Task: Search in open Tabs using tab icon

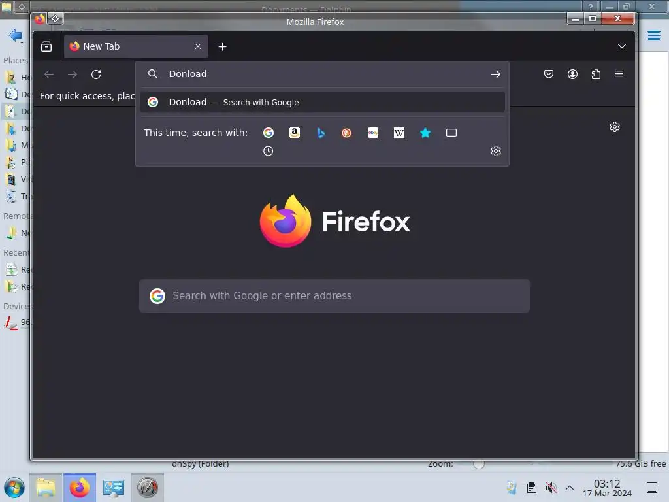Action: pos(451,133)
